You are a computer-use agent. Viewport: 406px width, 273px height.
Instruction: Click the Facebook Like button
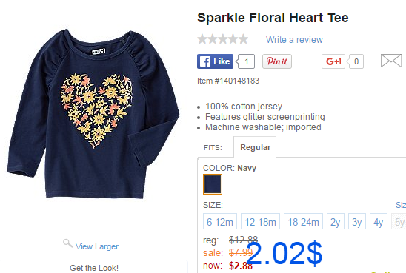215,61
